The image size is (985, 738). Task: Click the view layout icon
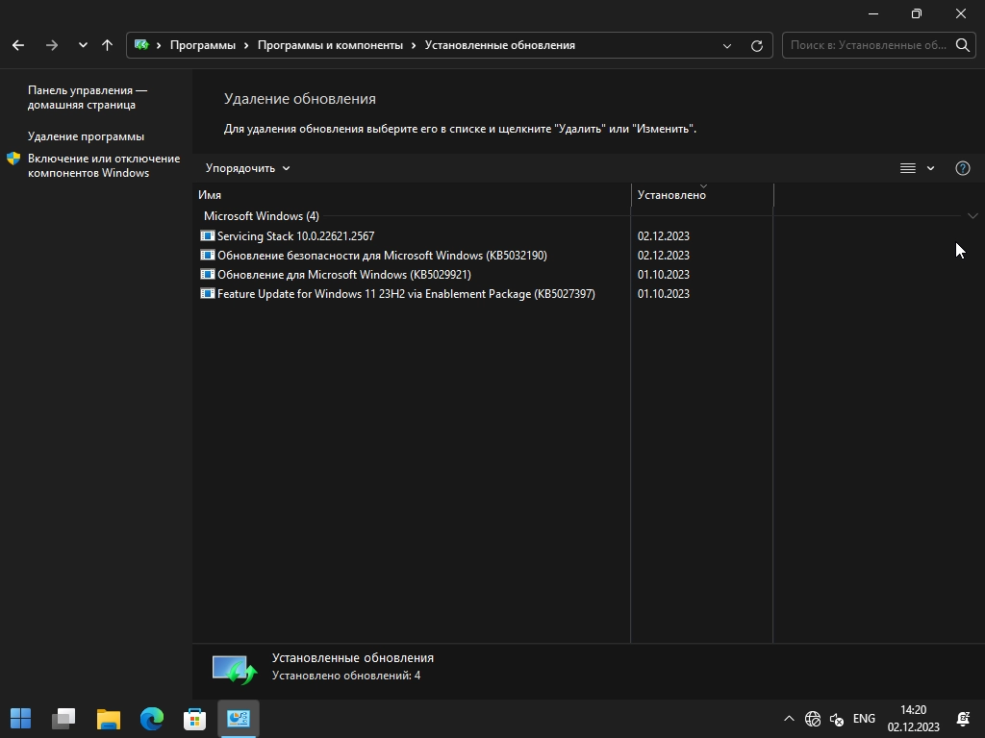(x=907, y=168)
